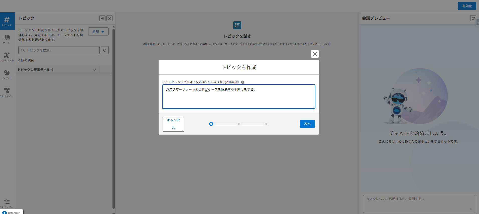Click the first step progress indicator
Viewport: 479px width, 214px height.
pos(211,124)
